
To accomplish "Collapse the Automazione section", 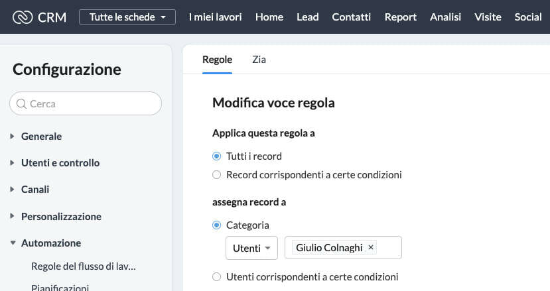I will (50, 243).
